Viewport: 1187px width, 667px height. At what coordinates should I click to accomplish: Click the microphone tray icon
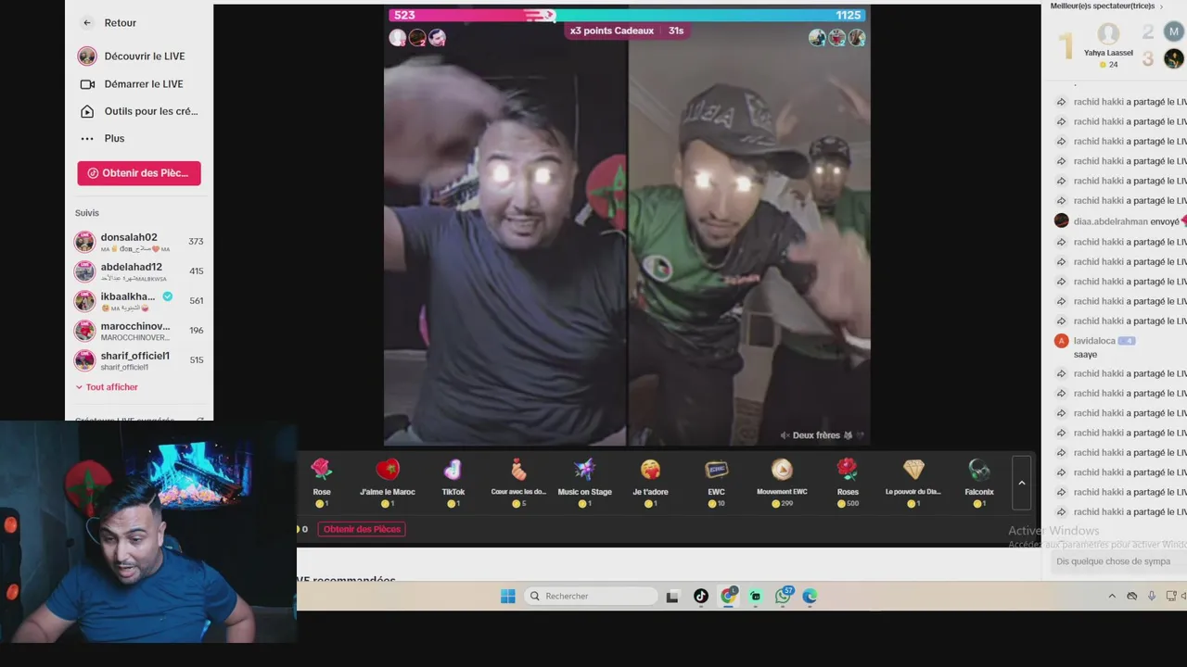(1151, 597)
